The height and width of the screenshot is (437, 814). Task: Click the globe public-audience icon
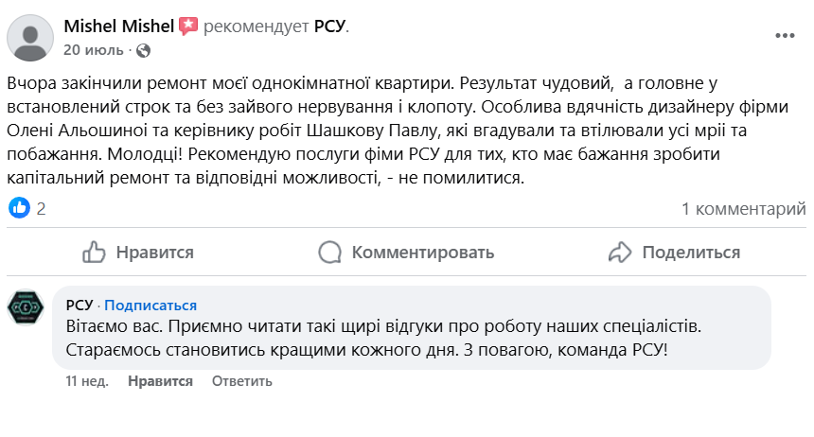pyautogui.click(x=143, y=49)
